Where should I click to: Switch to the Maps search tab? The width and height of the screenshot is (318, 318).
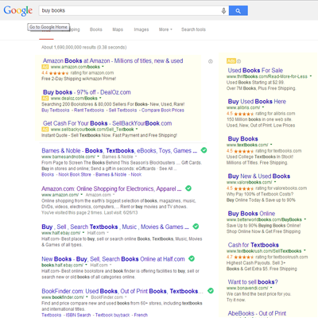coord(118,29)
